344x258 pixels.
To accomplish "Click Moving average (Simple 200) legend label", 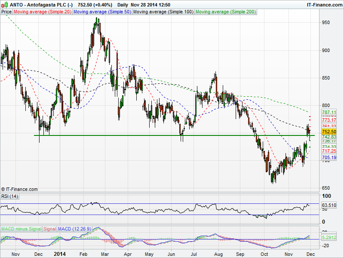I will coord(226,12).
